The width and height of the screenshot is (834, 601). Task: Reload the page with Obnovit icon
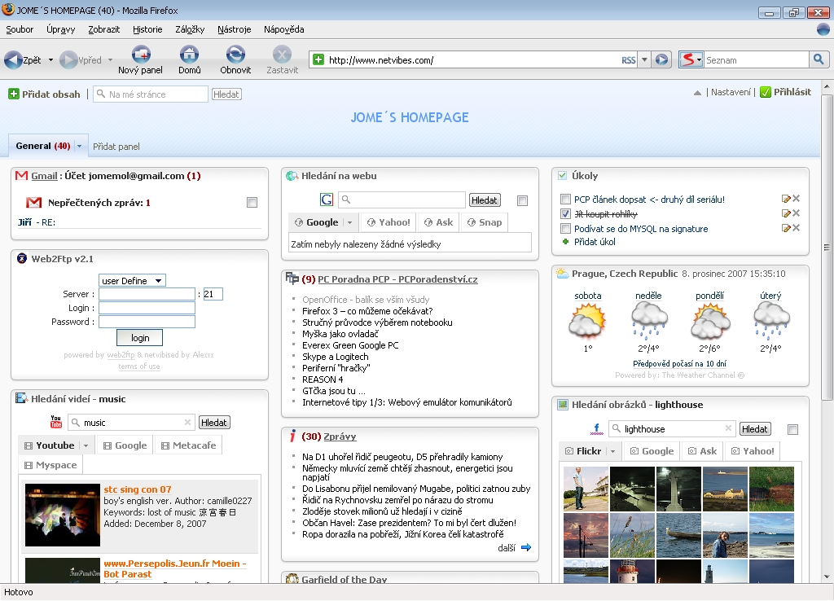(235, 55)
